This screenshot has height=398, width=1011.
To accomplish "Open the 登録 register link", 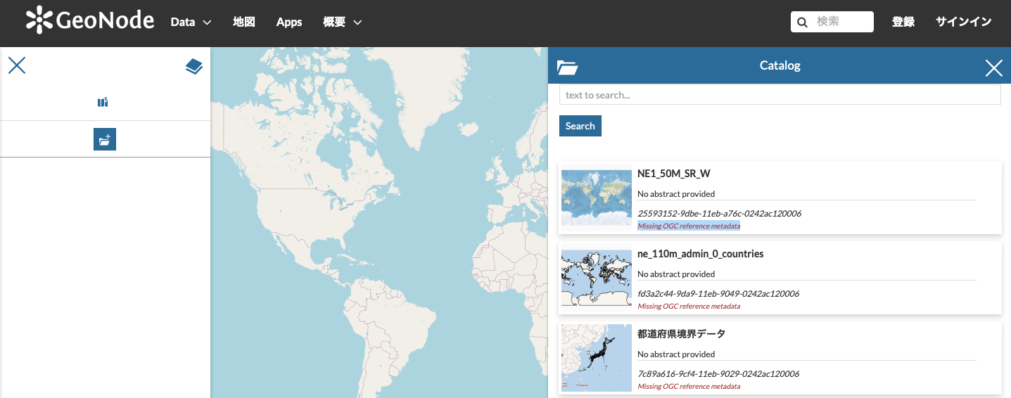I will [x=903, y=22].
